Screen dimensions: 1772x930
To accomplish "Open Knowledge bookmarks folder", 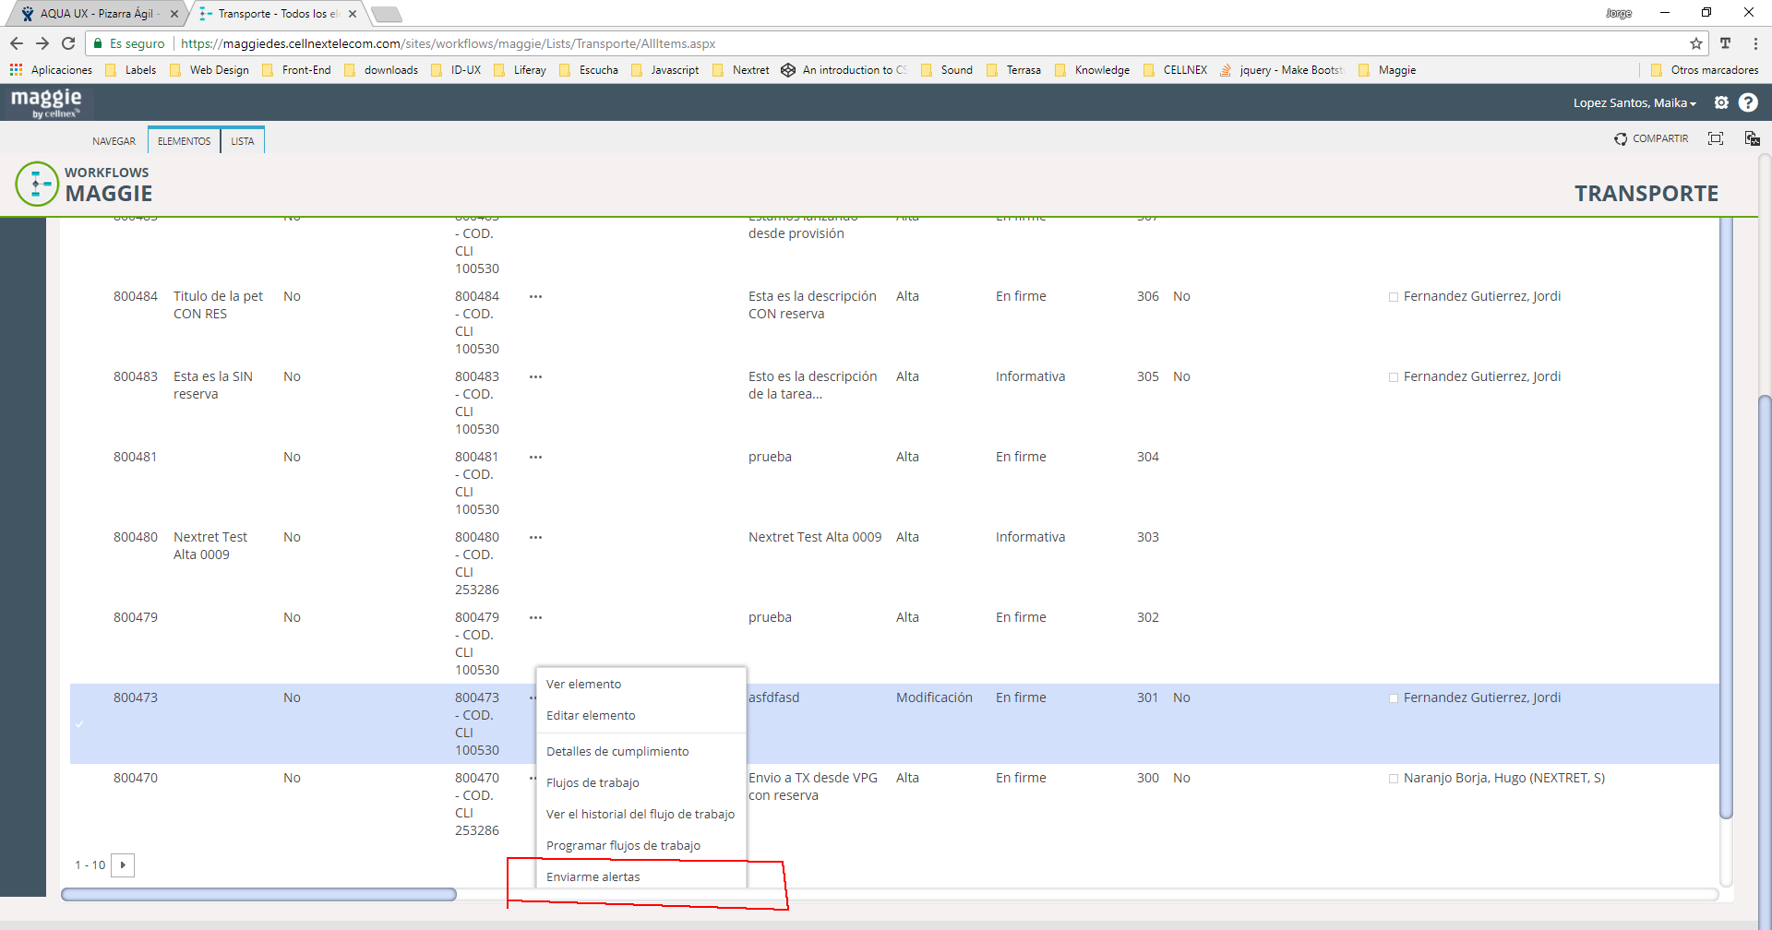I will point(1092,70).
